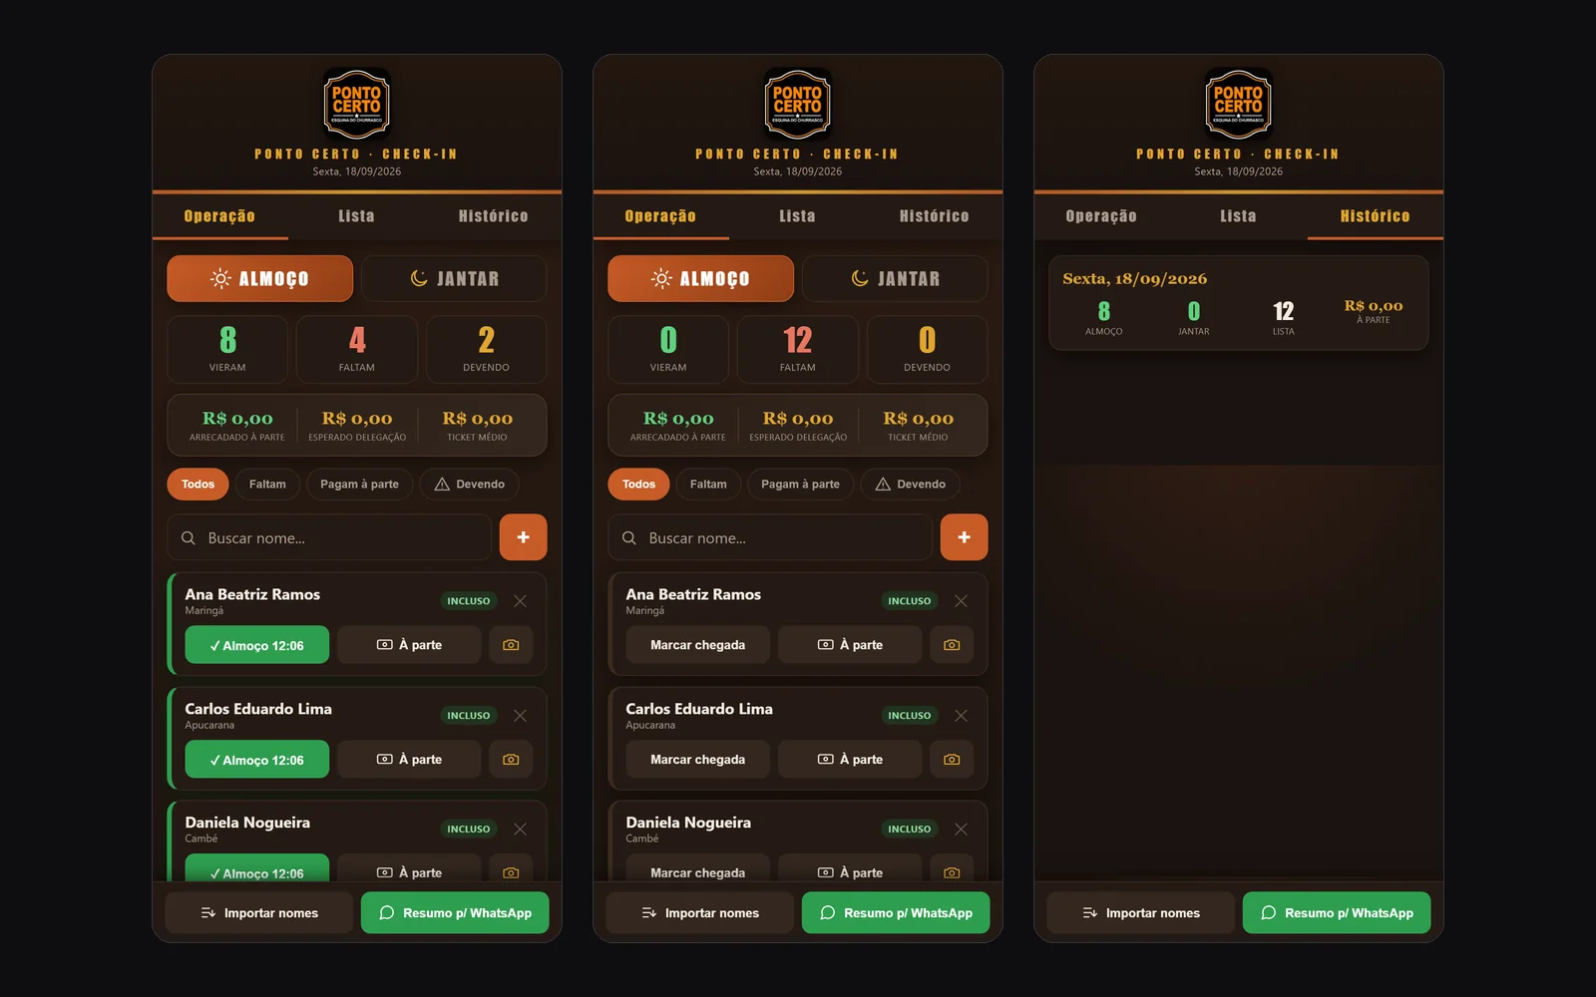1596x997 pixels.
Task: Tap Carlos Eduardo camera icon, left screen
Action: click(x=511, y=760)
